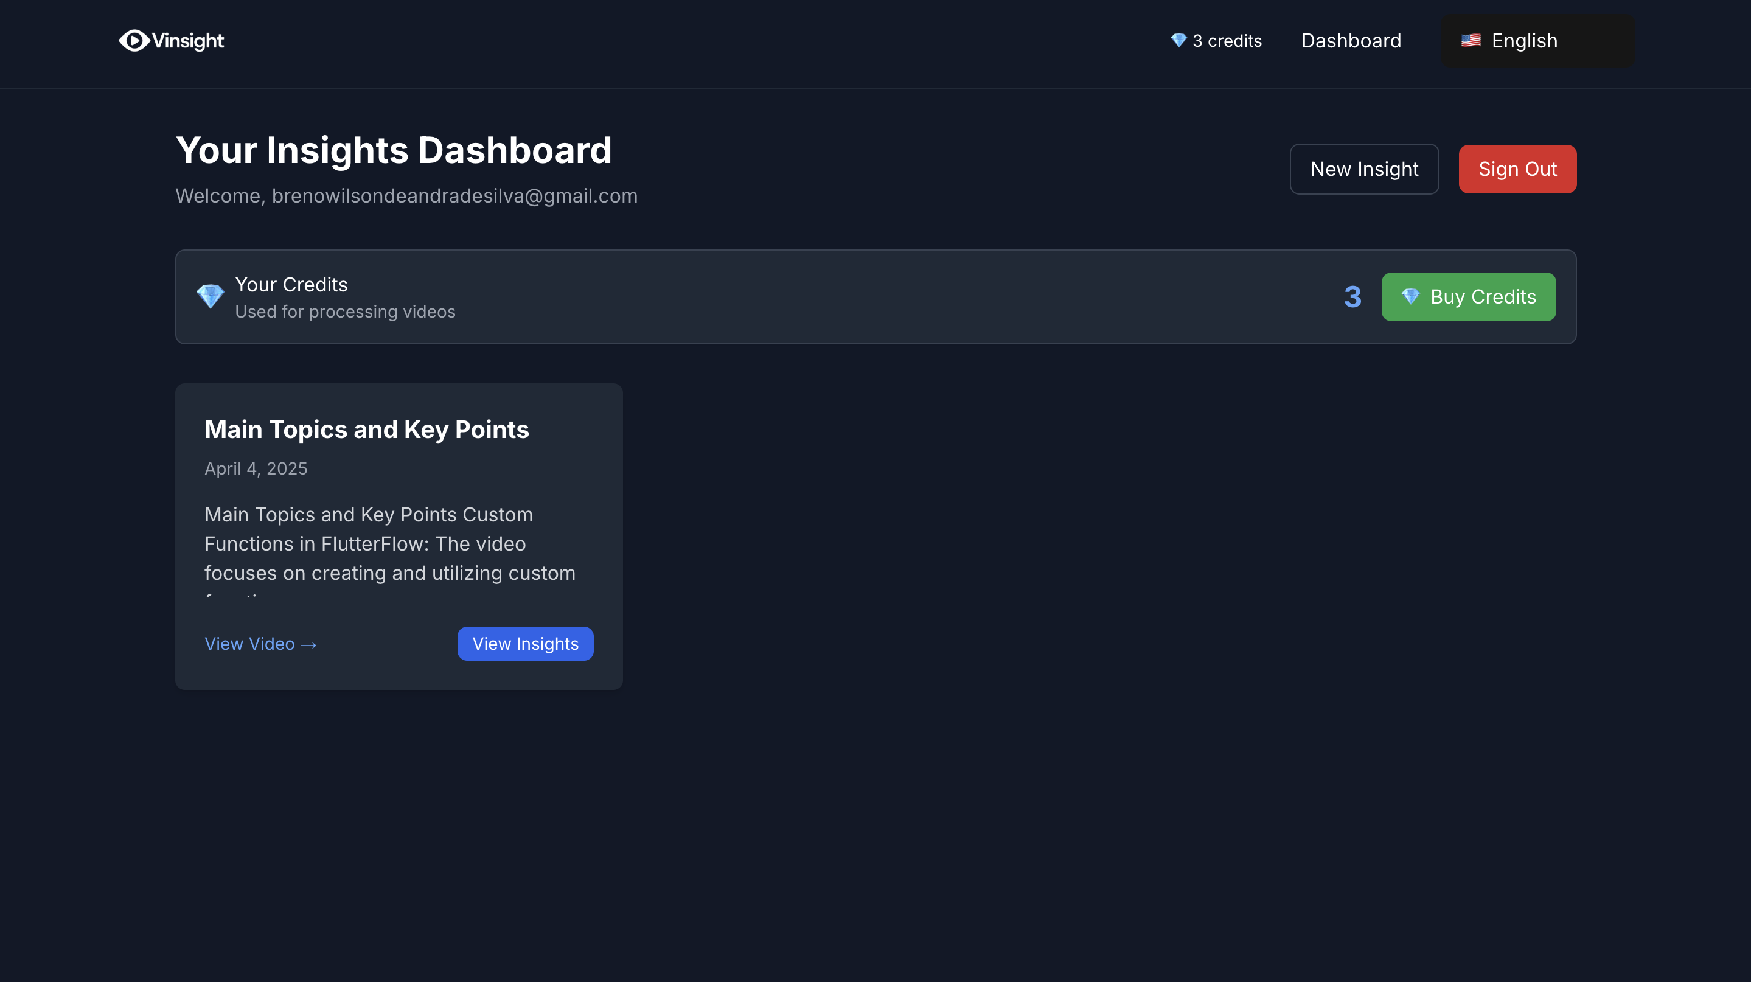Click the US flag icon
This screenshot has height=982, width=1751.
[1471, 41]
